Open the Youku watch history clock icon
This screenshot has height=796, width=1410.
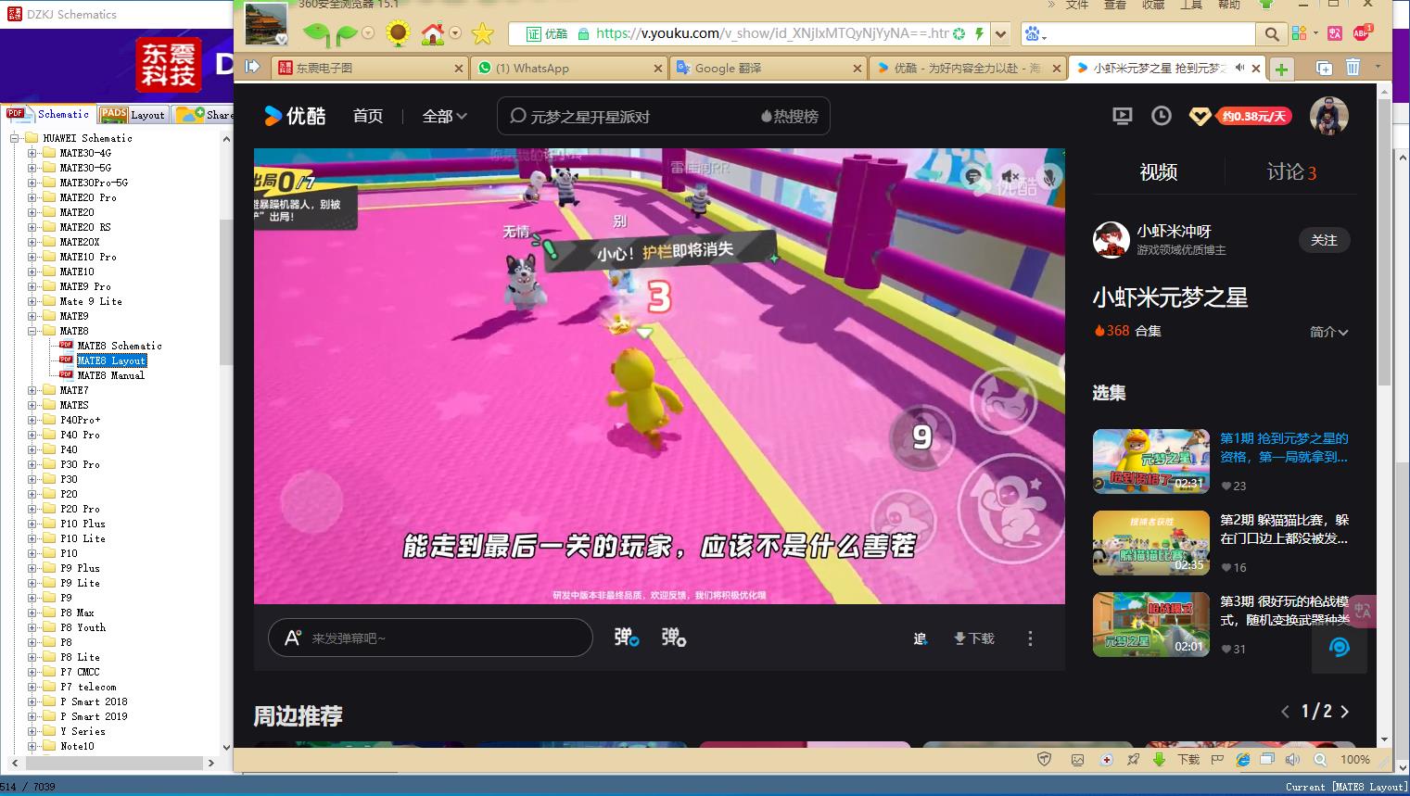(1162, 116)
